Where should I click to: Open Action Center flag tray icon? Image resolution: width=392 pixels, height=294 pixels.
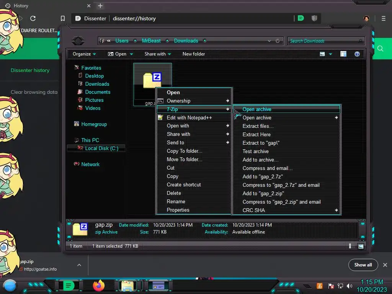pyautogui.click(x=331, y=286)
